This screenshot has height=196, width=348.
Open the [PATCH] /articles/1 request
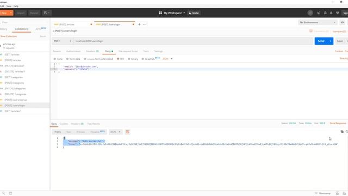15,66
